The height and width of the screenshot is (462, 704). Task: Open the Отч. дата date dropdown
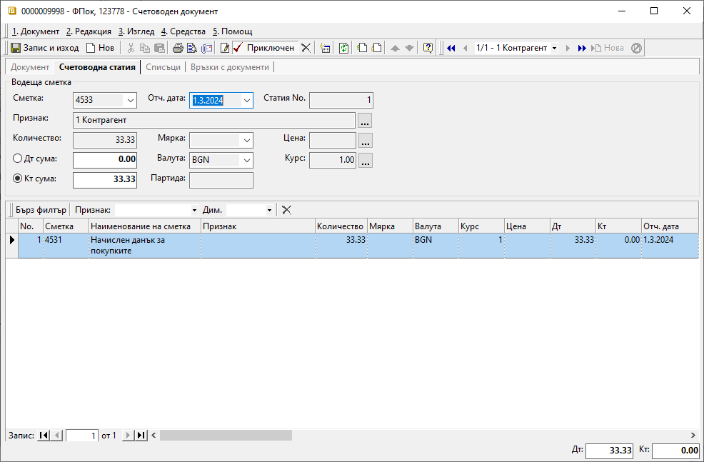pos(246,101)
